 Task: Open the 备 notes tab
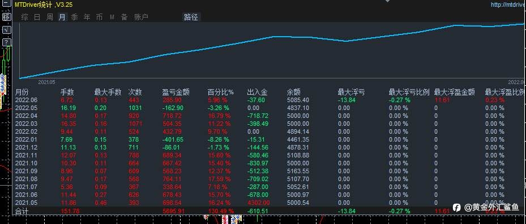point(124,17)
